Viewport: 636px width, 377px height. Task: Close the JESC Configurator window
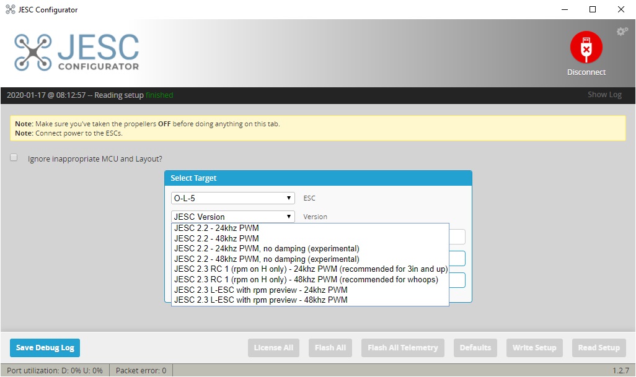click(x=621, y=9)
